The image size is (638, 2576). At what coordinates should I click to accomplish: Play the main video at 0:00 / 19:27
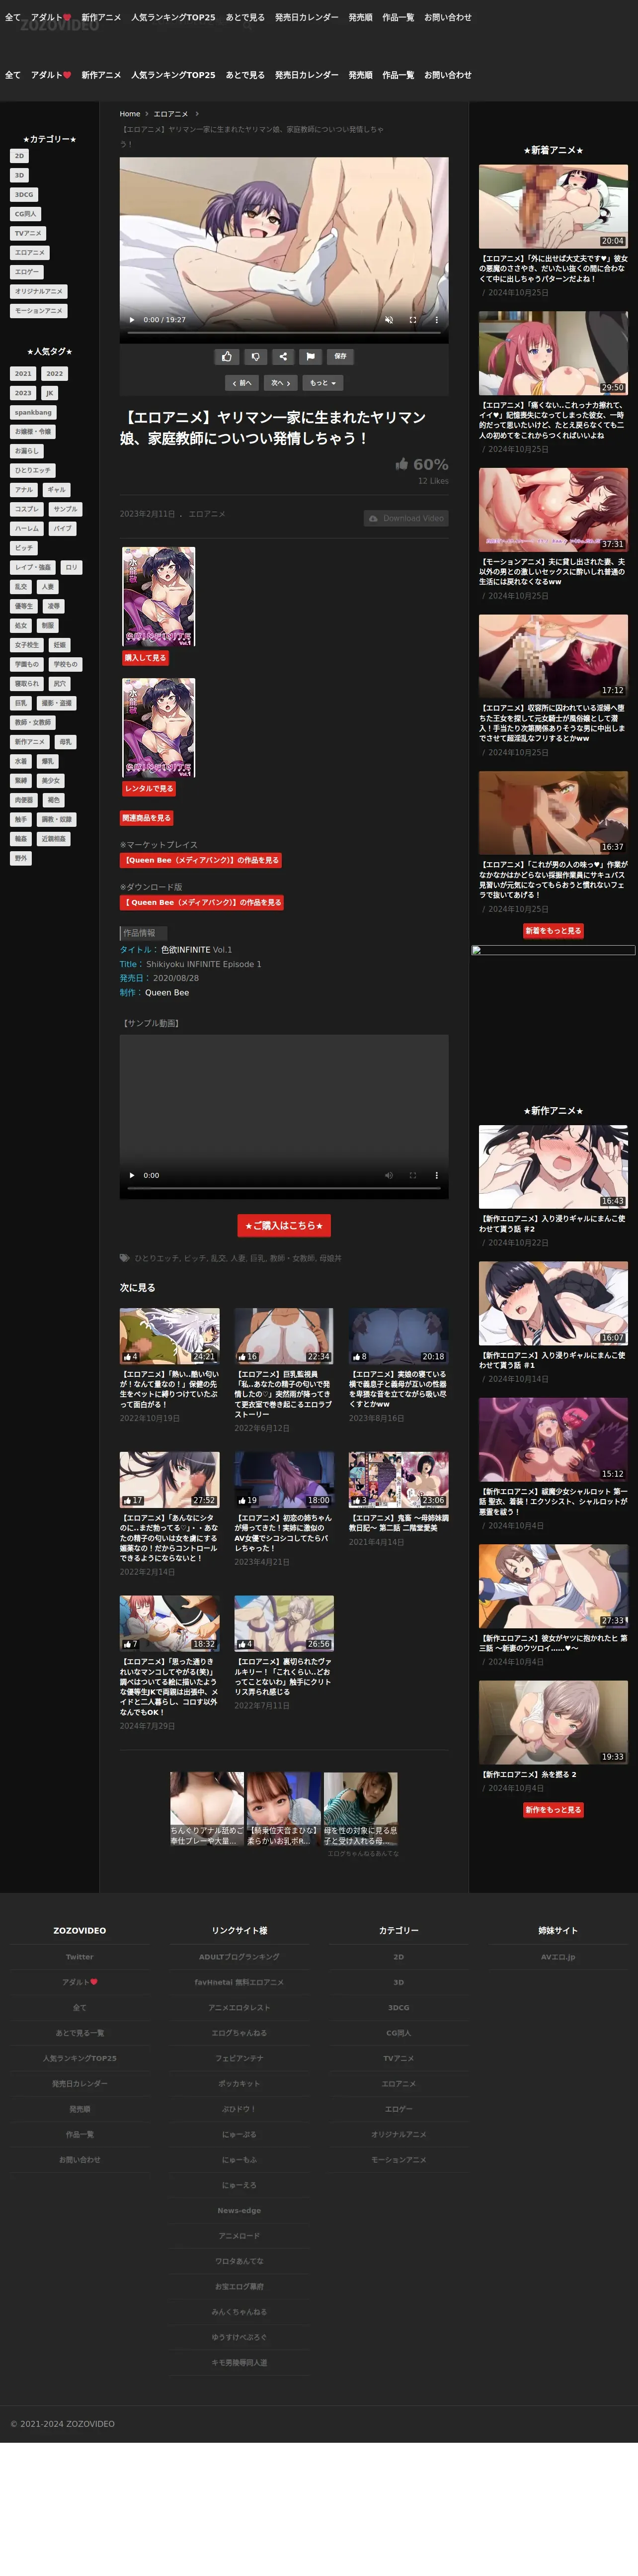132,320
